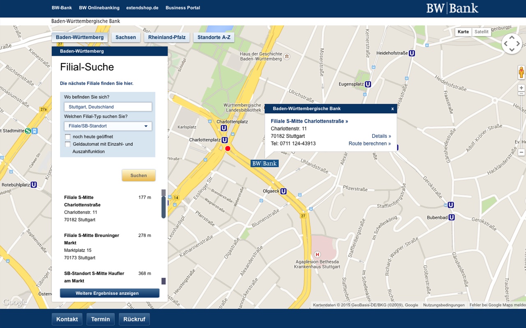Click the 'Haus der Geschichte Baden-Württemberg' map label
This screenshot has height=328, width=526.
click(261, 56)
